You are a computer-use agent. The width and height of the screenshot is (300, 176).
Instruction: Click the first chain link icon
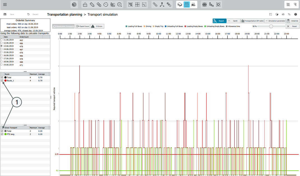point(155,4)
